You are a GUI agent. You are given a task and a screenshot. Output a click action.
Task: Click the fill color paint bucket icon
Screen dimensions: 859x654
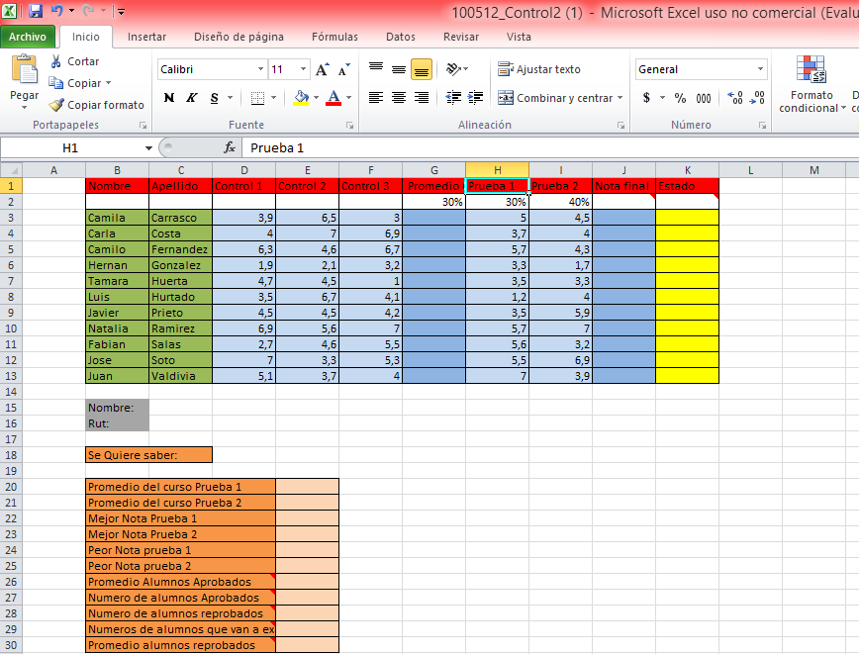(301, 98)
